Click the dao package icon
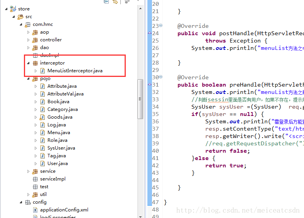This screenshot has width=304, height=218. (x=35, y=48)
